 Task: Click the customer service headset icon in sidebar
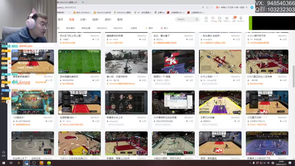[x=4, y=152]
